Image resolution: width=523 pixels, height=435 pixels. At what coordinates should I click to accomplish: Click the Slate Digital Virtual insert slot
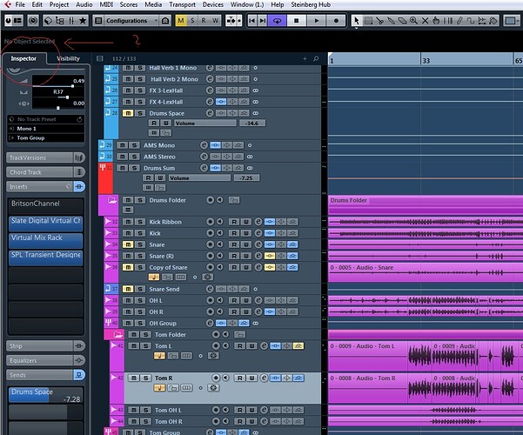[x=46, y=224]
